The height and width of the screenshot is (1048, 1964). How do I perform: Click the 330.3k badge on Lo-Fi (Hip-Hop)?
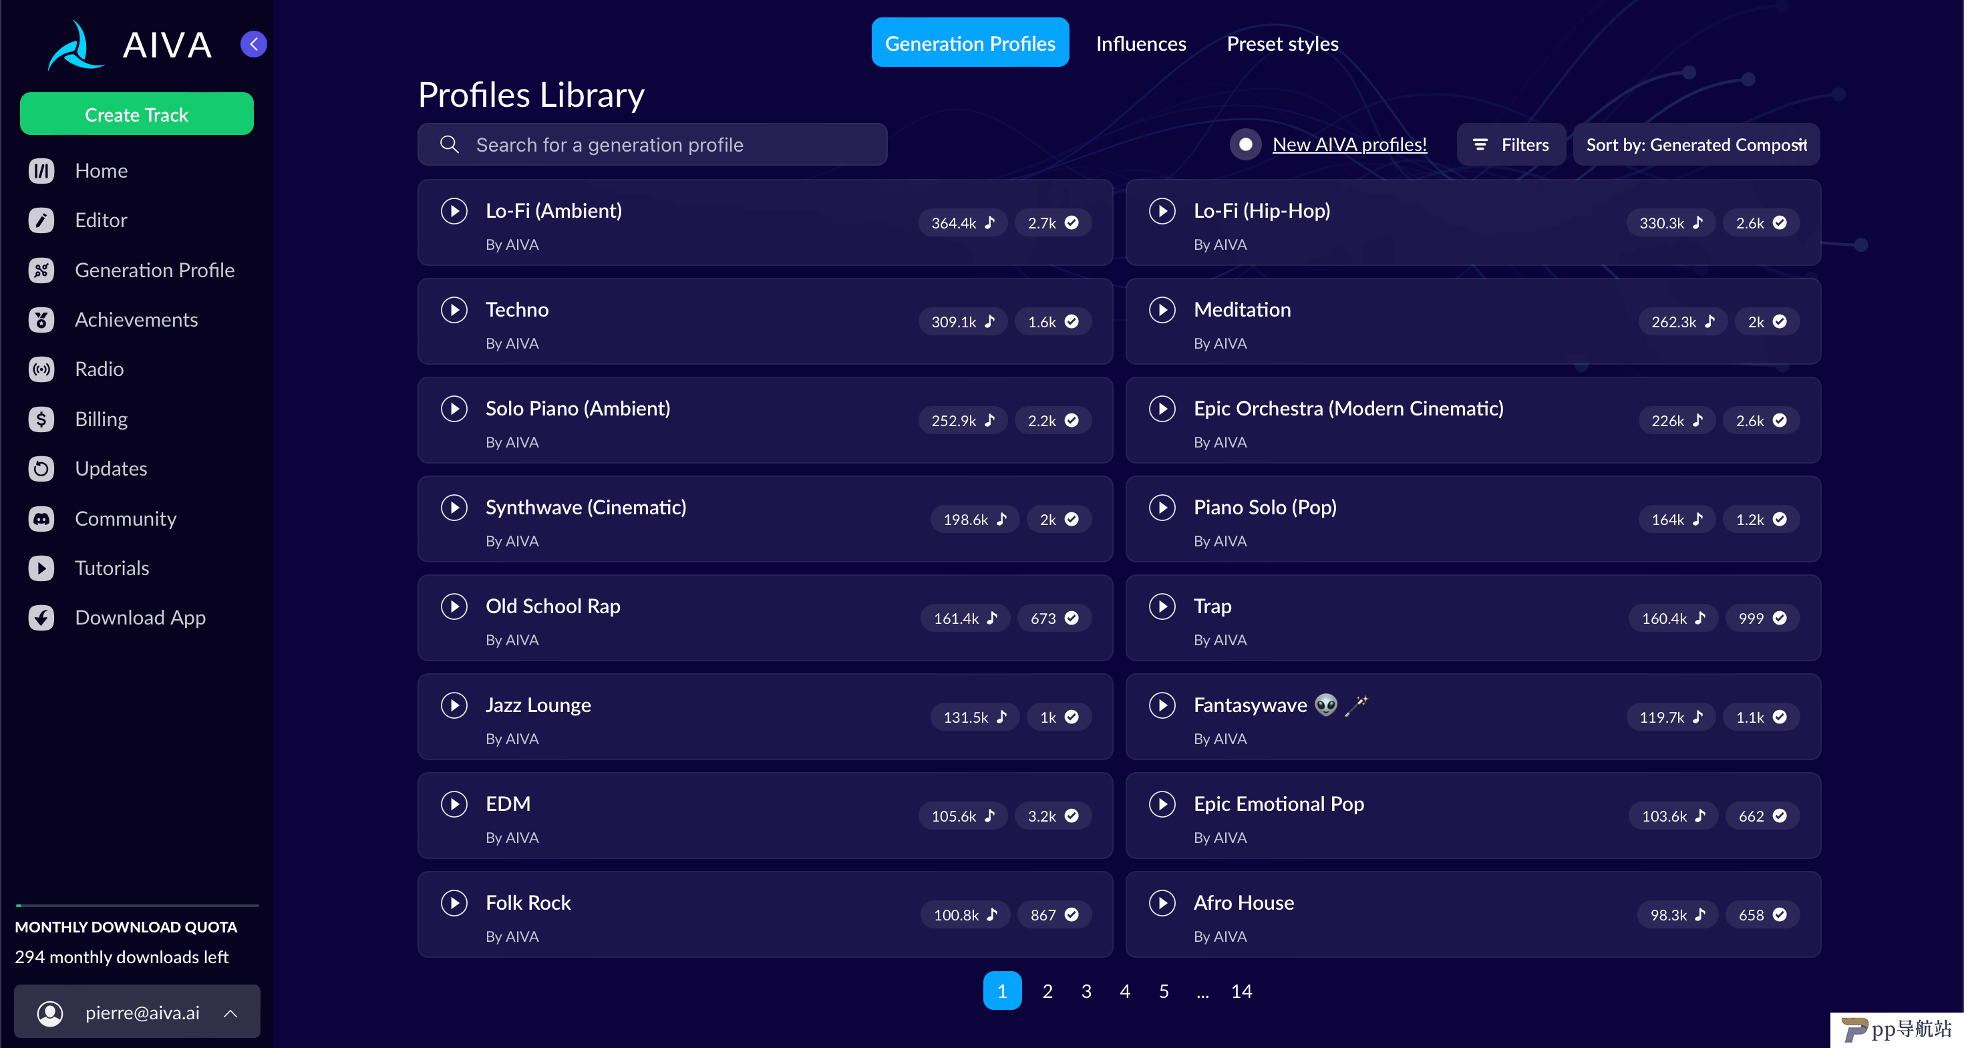pos(1671,222)
